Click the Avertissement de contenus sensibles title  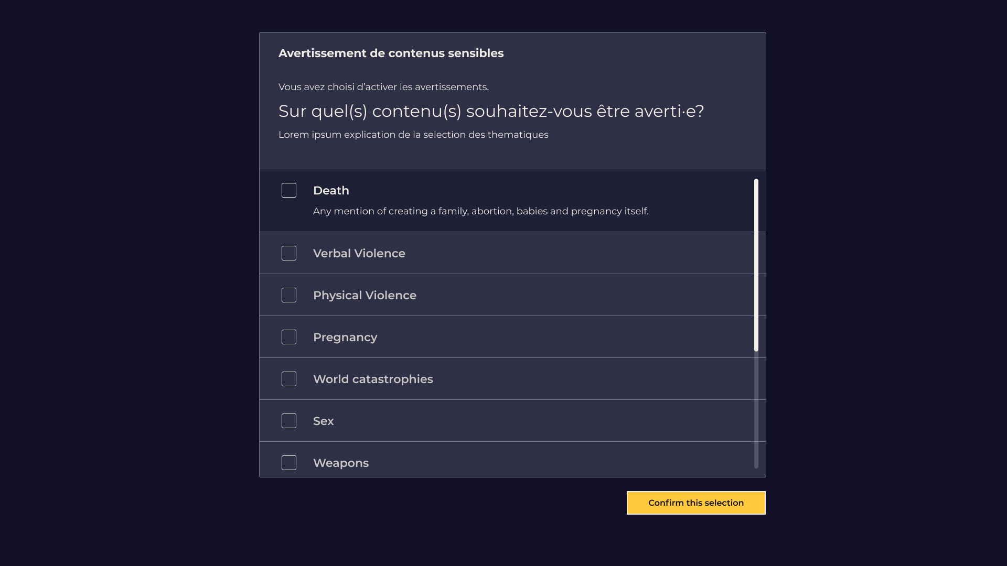[391, 53]
